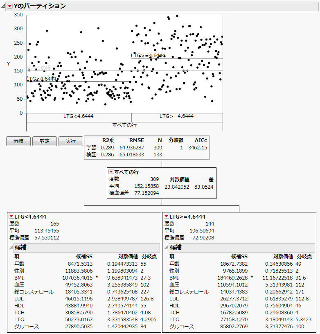The height and width of the screenshot is (334, 320).
Task: Click the 分岐 button to split
Action: [18, 141]
